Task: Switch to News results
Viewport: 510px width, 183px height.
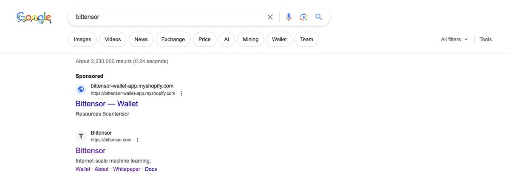Action: (141, 39)
